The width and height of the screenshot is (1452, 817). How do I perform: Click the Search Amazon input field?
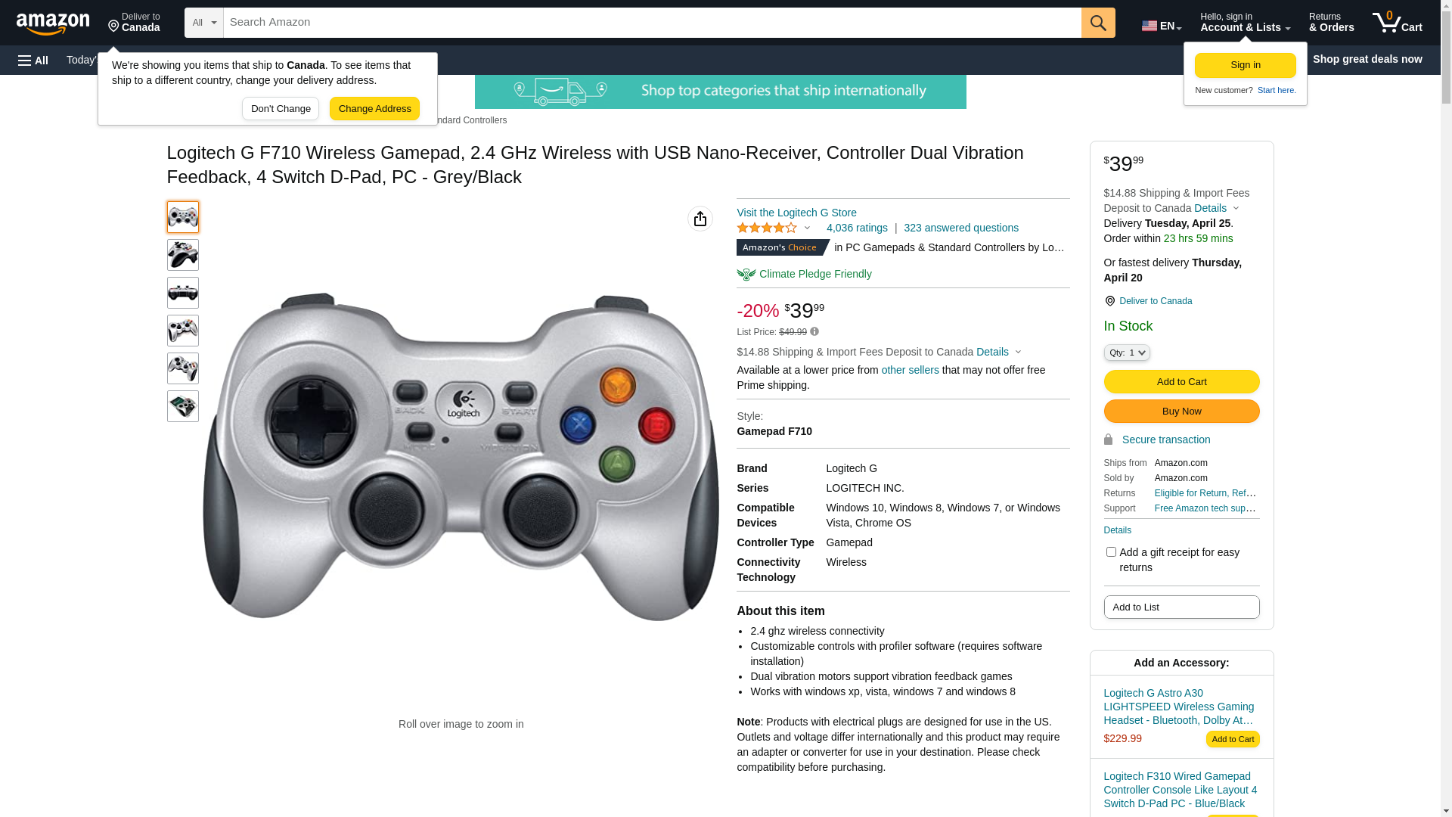point(652,23)
